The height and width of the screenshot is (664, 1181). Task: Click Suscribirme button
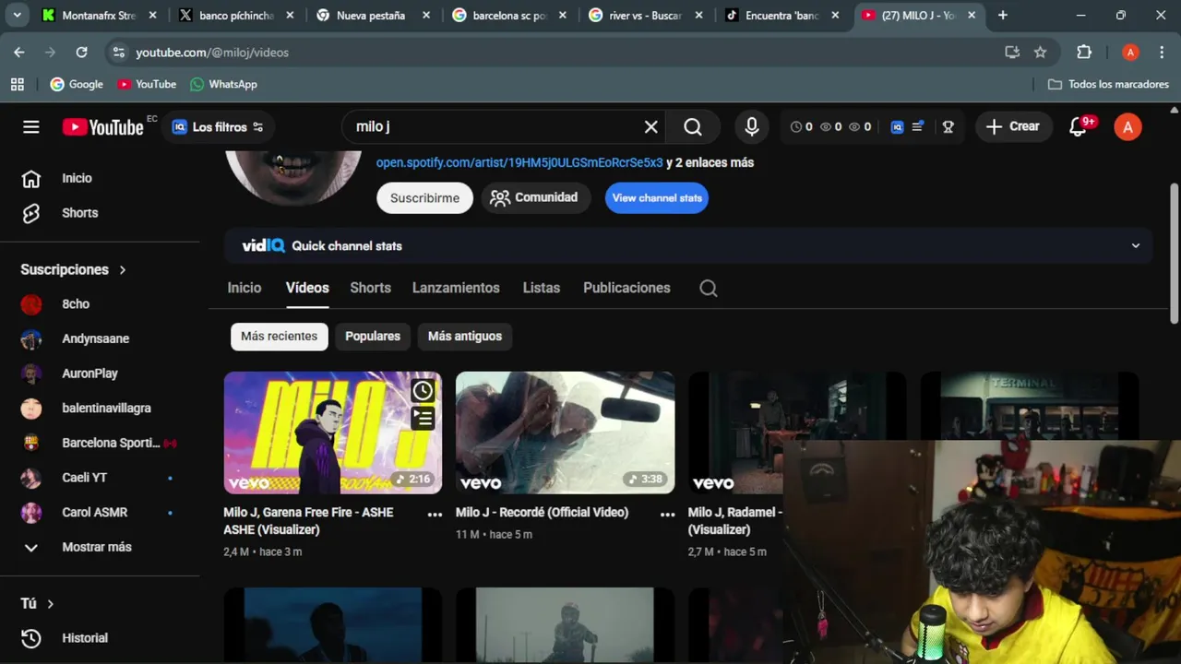pyautogui.click(x=424, y=198)
